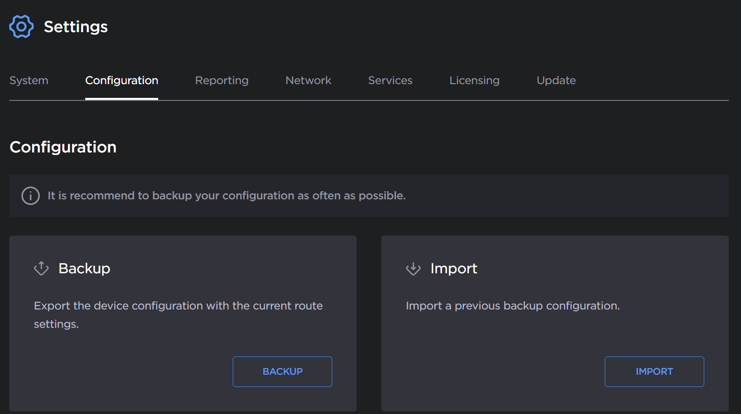Switch to the Configuration tab
This screenshot has width=741, height=414.
pyautogui.click(x=121, y=80)
